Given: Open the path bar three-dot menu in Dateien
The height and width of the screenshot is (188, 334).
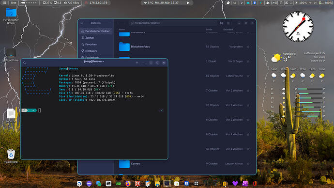Looking at the screenshot, I should [214, 23].
